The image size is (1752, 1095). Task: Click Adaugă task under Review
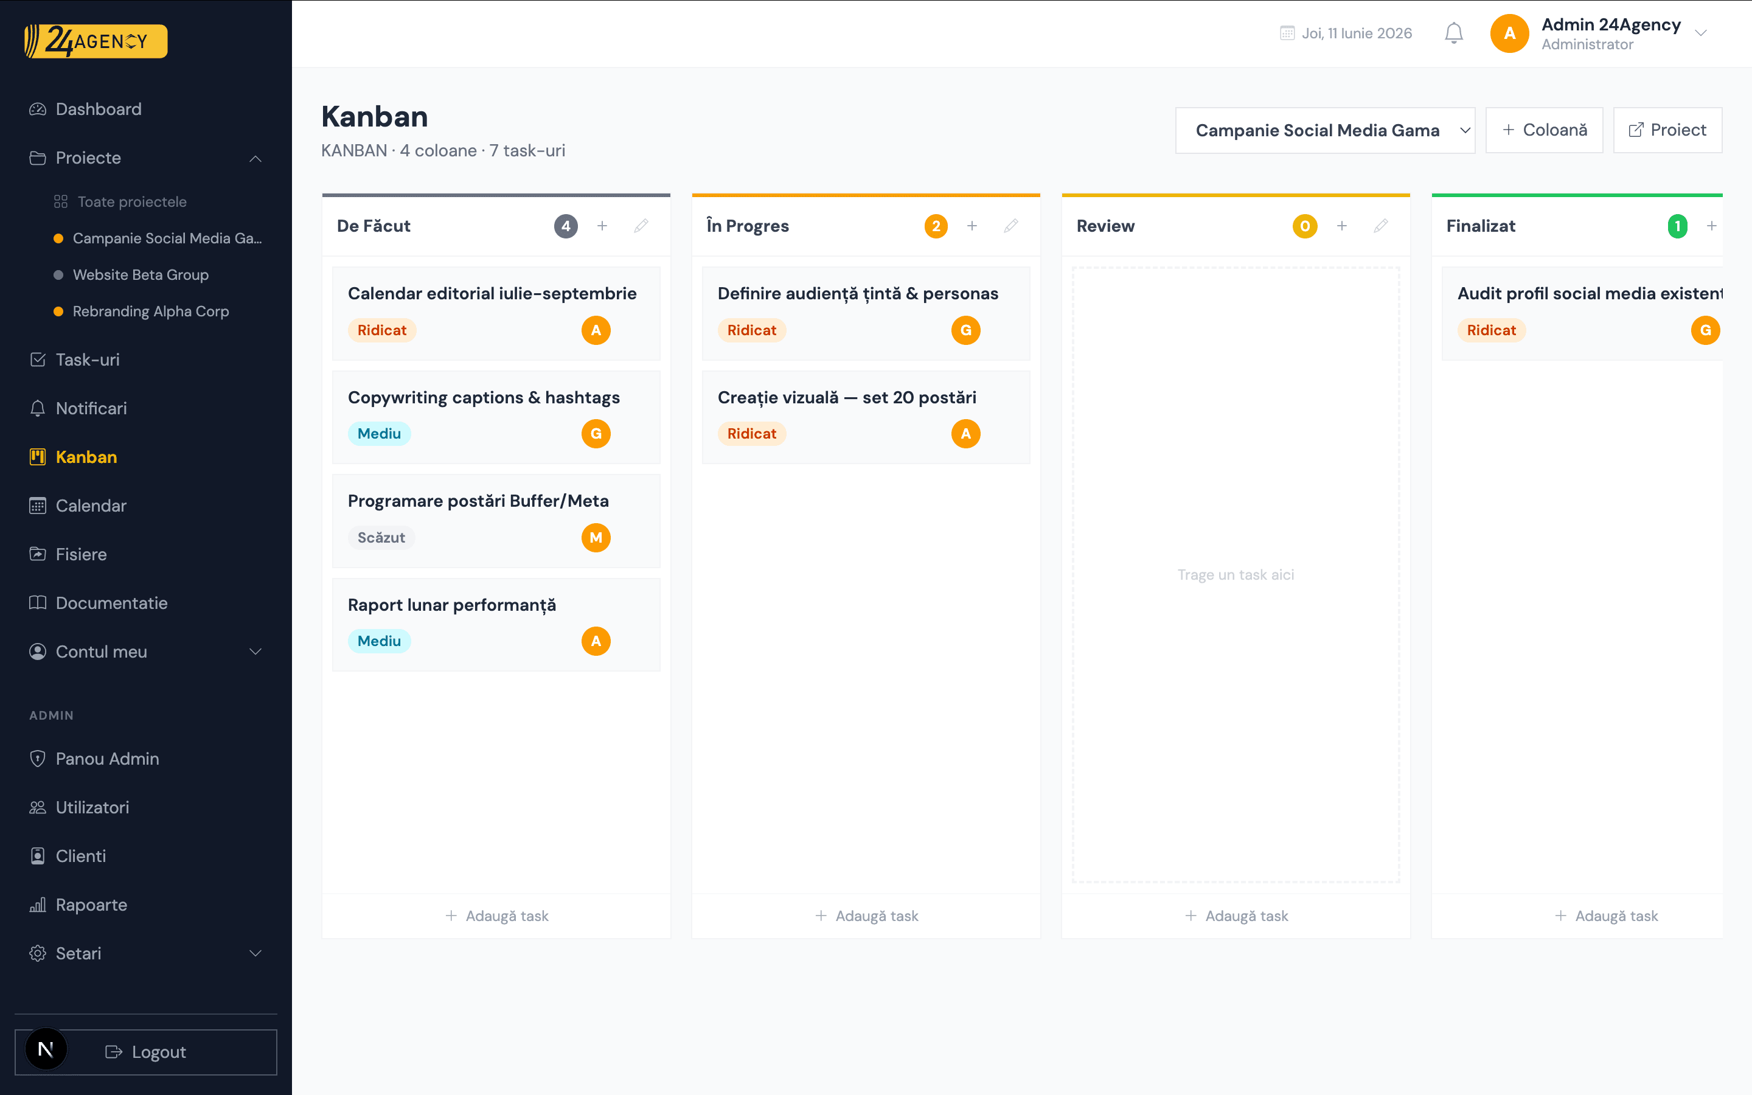tap(1236, 916)
